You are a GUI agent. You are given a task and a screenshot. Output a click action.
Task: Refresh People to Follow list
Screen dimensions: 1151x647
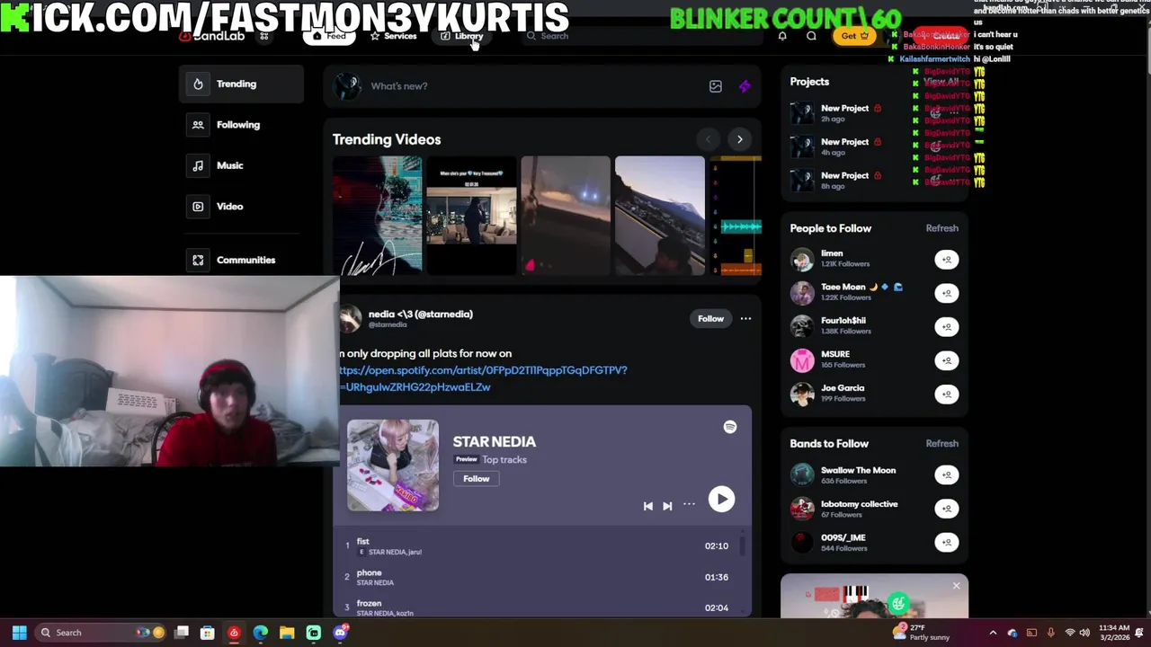(x=941, y=228)
